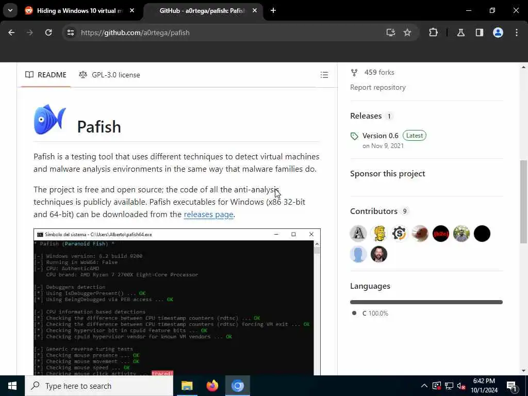The width and height of the screenshot is (528, 396).
Task: Open Chrome three-dot menu
Action: [517, 32]
